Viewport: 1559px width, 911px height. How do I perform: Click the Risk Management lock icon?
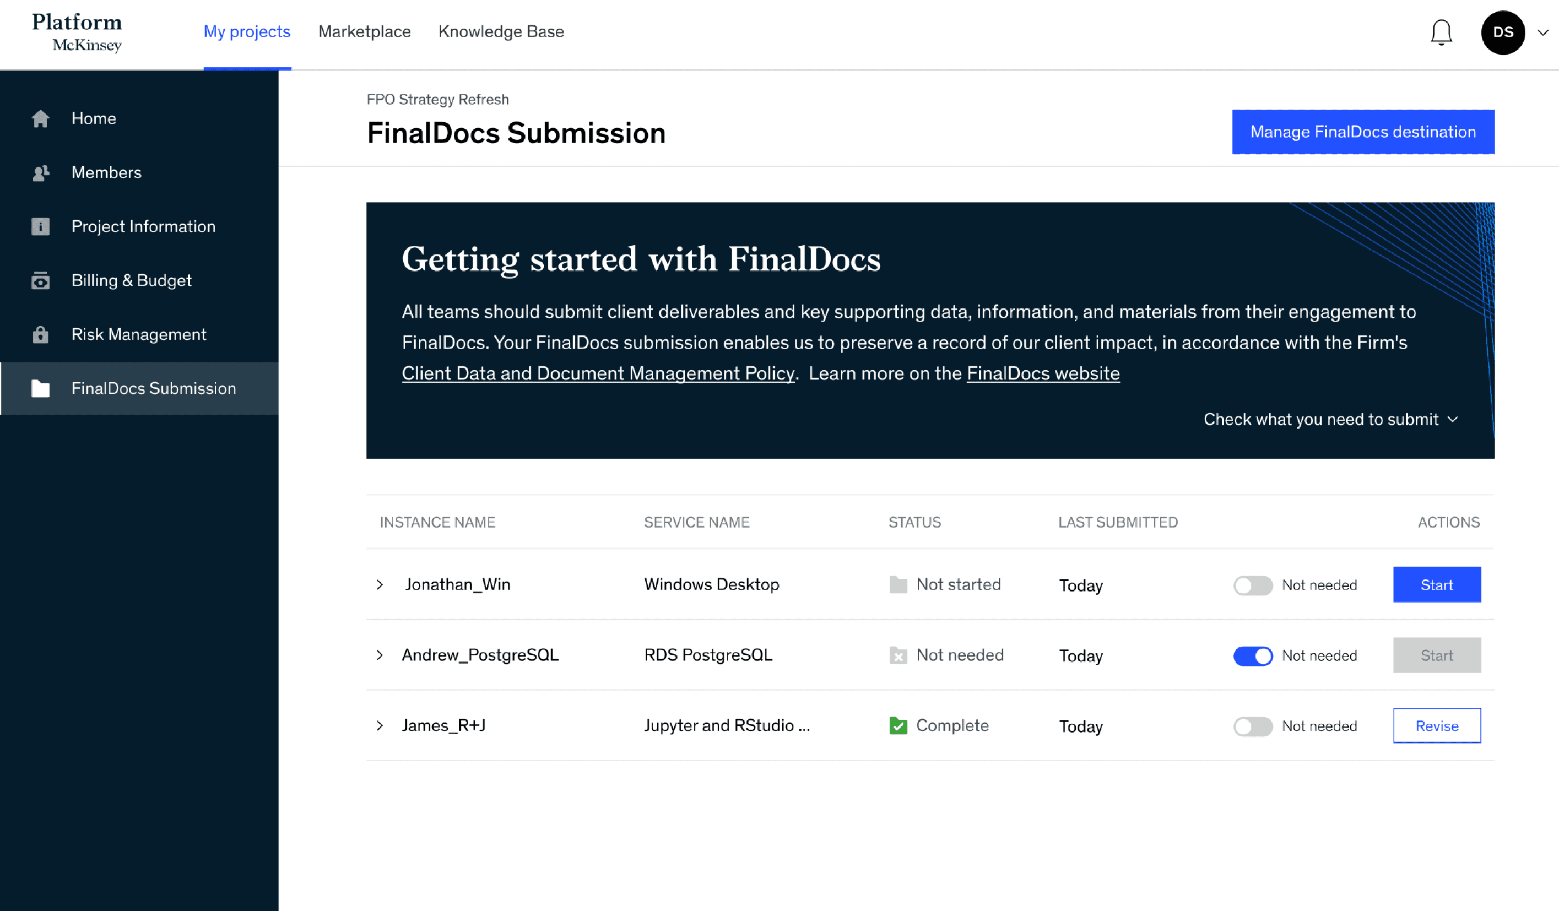click(x=41, y=334)
